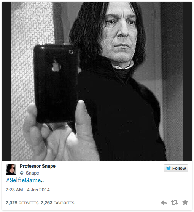The image size is (194, 212).
Task: Click the 2:28 AM timestamp
Action: coord(14,190)
